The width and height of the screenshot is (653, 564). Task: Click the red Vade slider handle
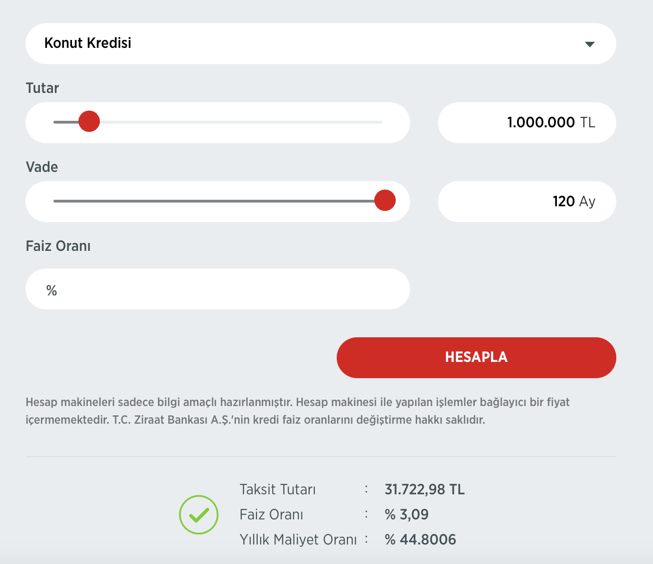pos(385,201)
